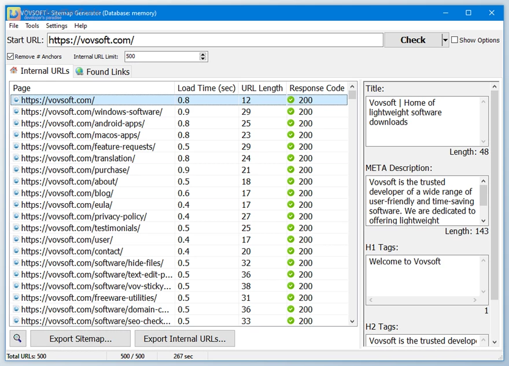
Task: Click META Description box scroll down arrow
Action: (484, 221)
